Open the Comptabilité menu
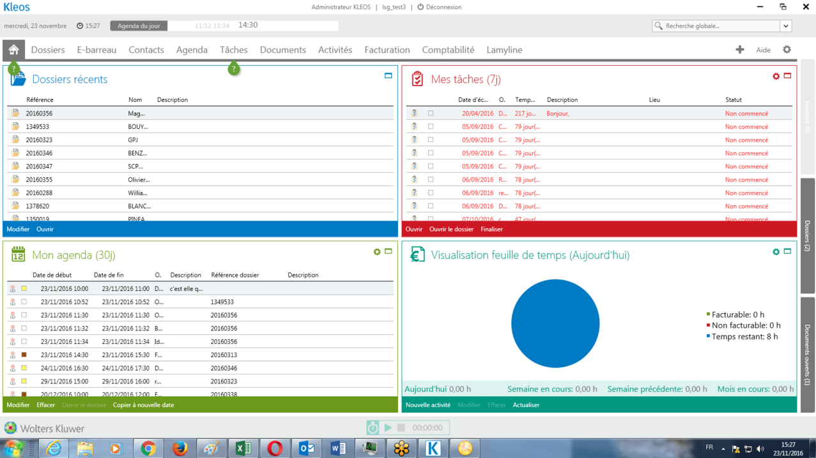 click(x=448, y=50)
